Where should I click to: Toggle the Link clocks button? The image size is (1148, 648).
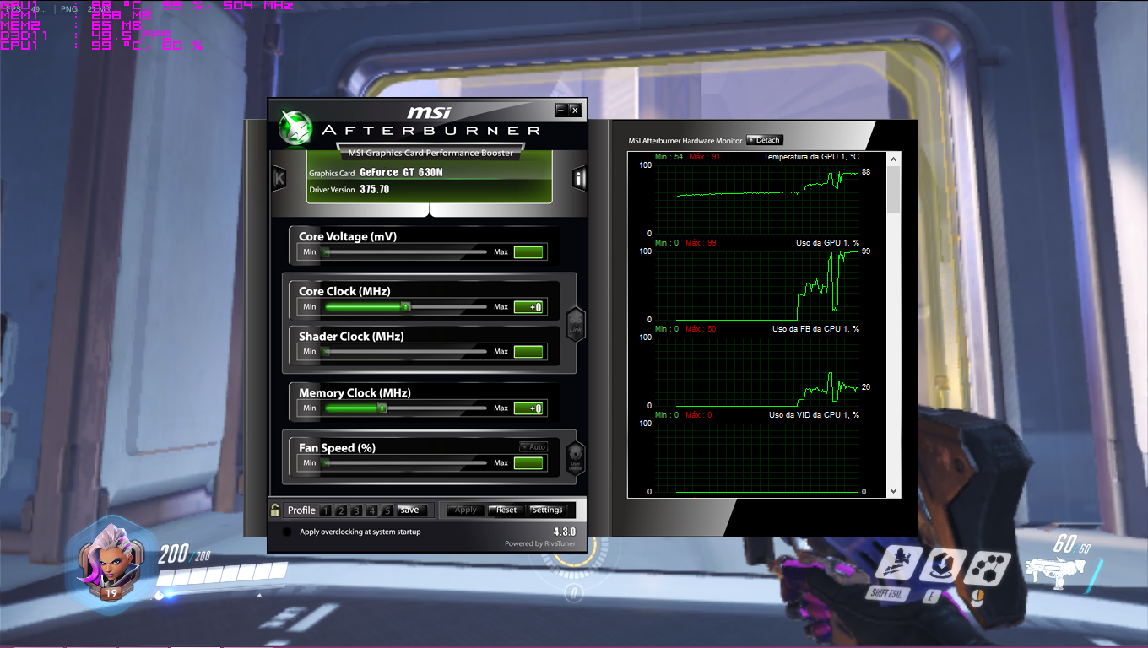[x=576, y=324]
